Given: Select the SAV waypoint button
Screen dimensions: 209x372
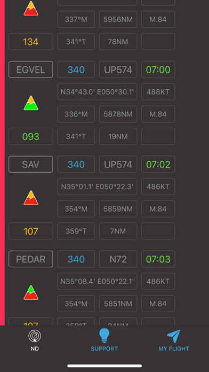Looking at the screenshot, I should pyautogui.click(x=31, y=164).
